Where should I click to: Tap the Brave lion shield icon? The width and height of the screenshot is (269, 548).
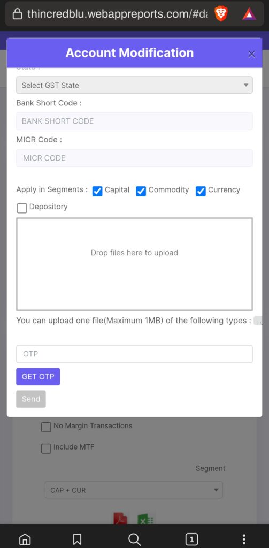pos(221,14)
